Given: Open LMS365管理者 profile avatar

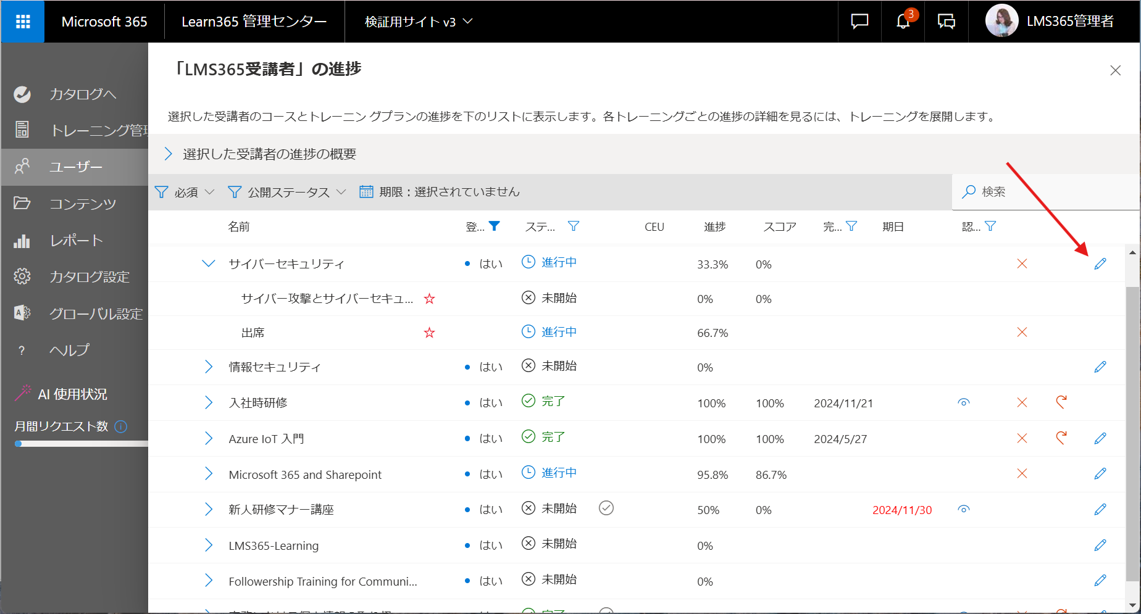Looking at the screenshot, I should pyautogui.click(x=1001, y=22).
